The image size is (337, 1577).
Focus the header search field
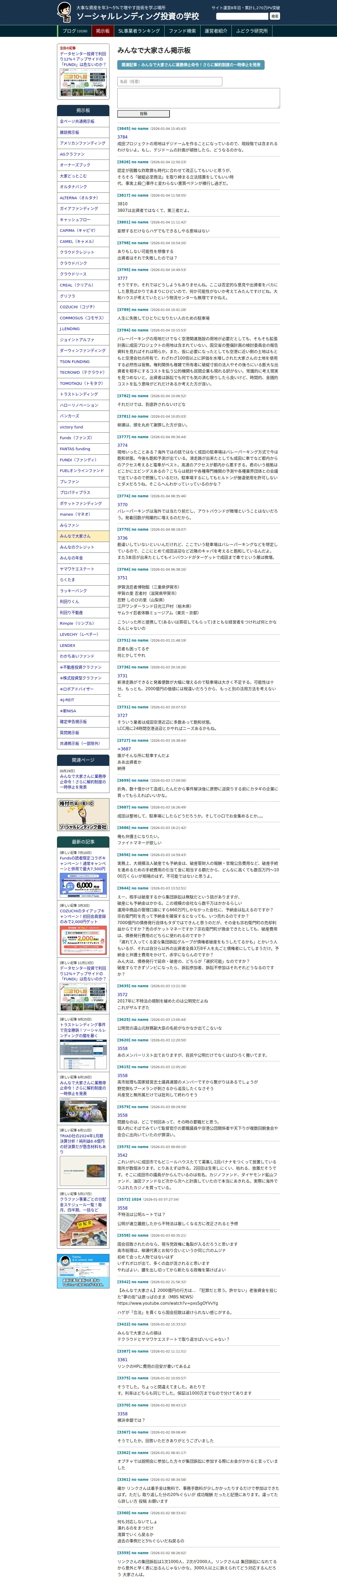[x=242, y=16]
